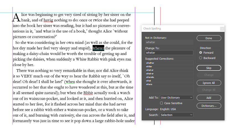
Task: Click the underlined word 'when' in the parenthesis
Action: tap(70, 82)
